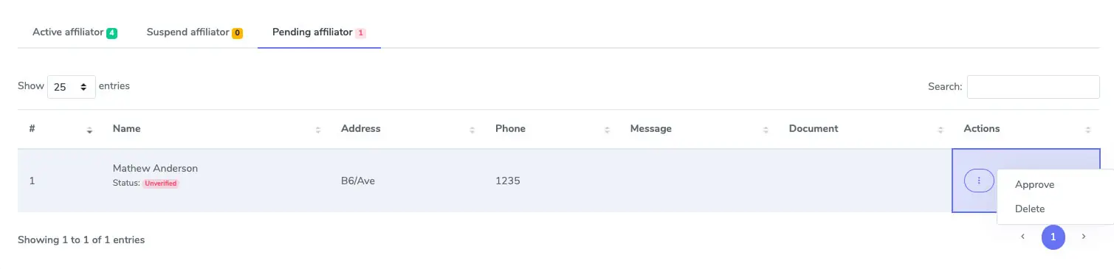Sort table by Actions column arrows
Image resolution: width=1114 pixels, height=269 pixels.
pyautogui.click(x=1088, y=130)
